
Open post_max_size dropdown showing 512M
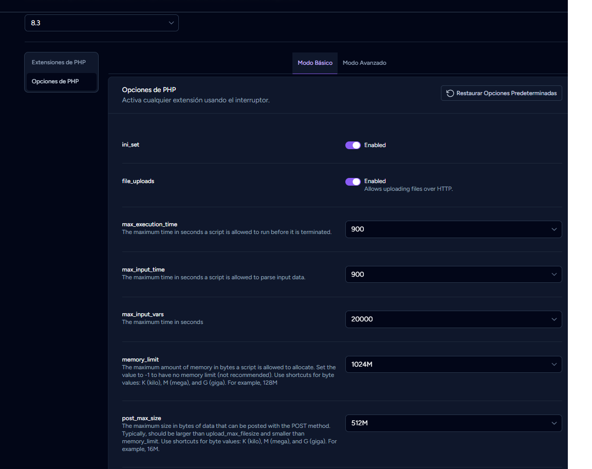click(x=452, y=423)
